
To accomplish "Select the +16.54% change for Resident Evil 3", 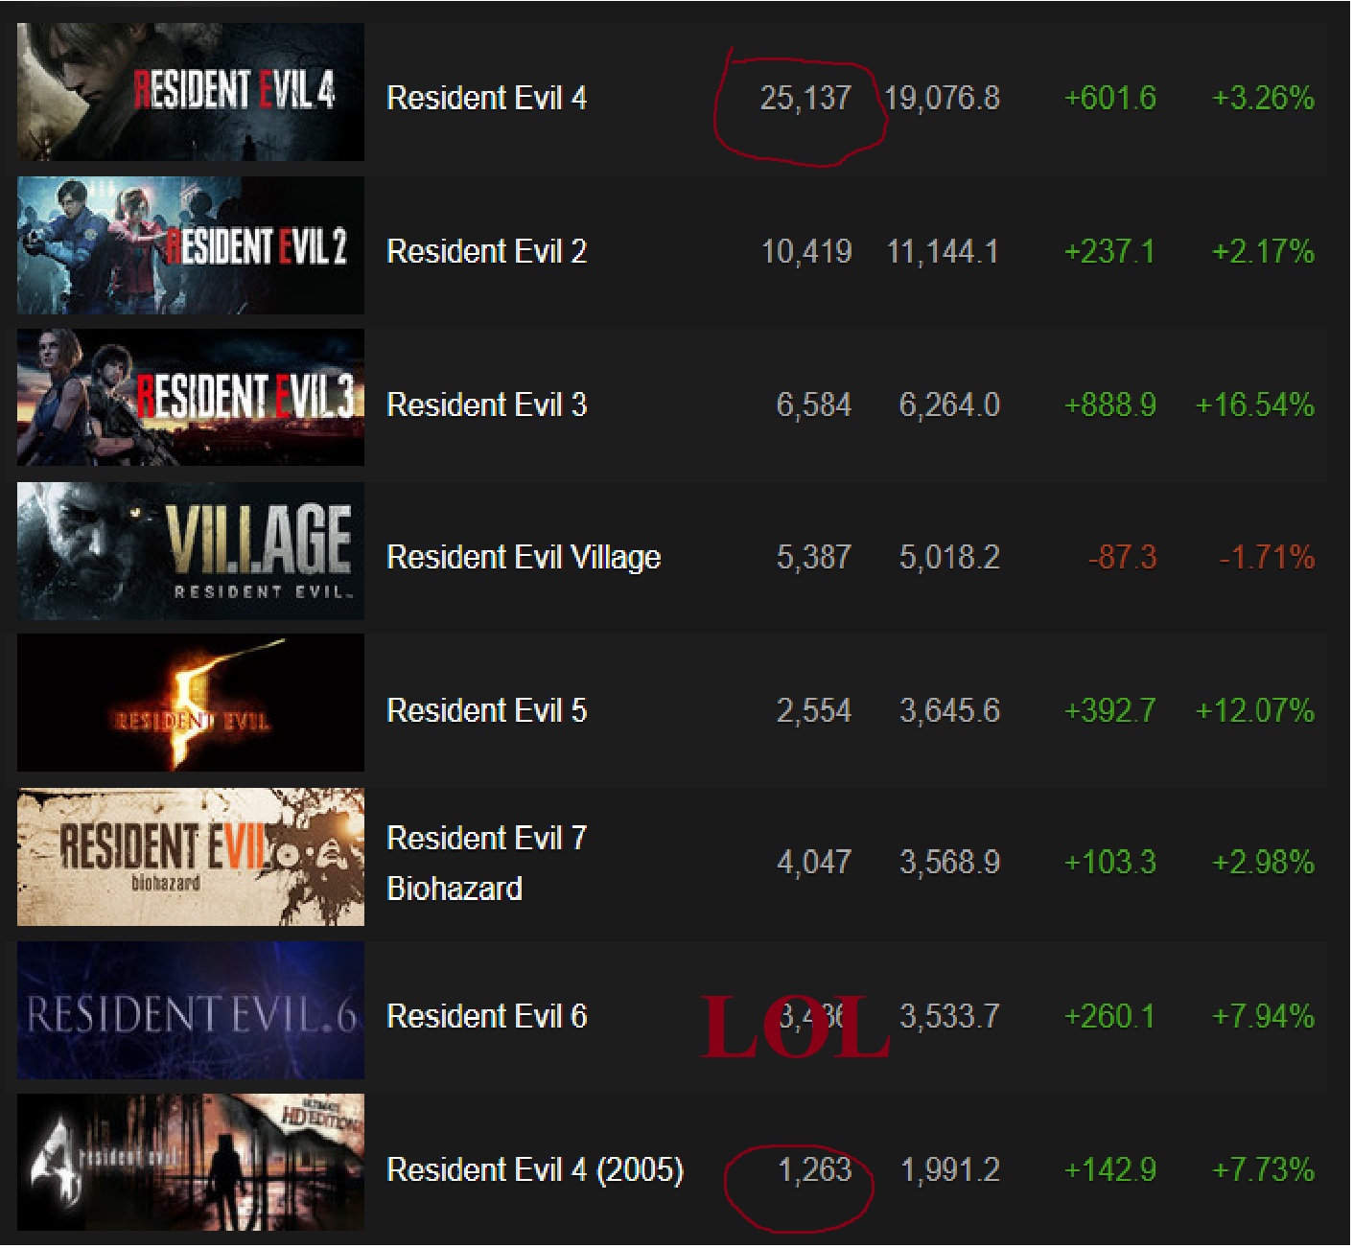I will [1254, 404].
